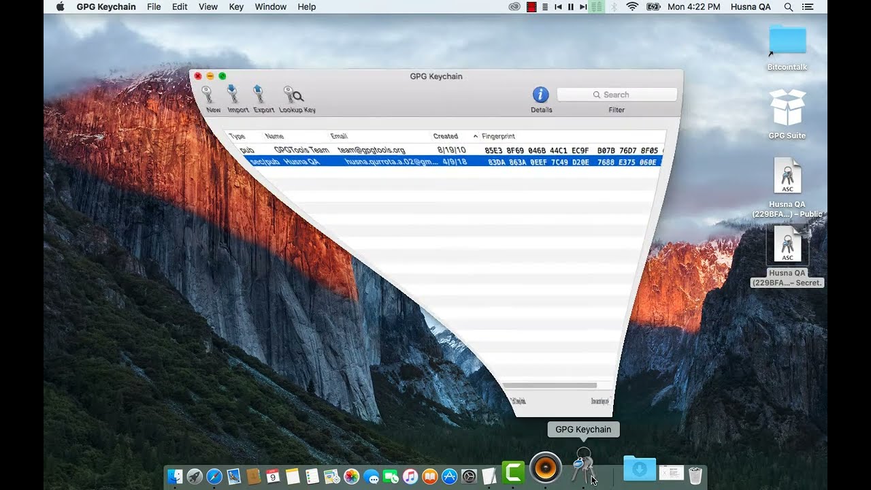Viewport: 871px width, 490px height.
Task: Click the Import key toolbar icon
Action: 233,95
